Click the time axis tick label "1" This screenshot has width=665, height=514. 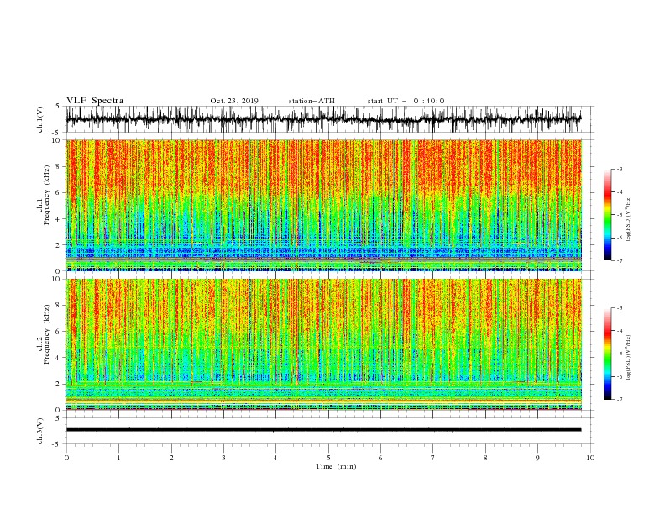[x=118, y=458]
